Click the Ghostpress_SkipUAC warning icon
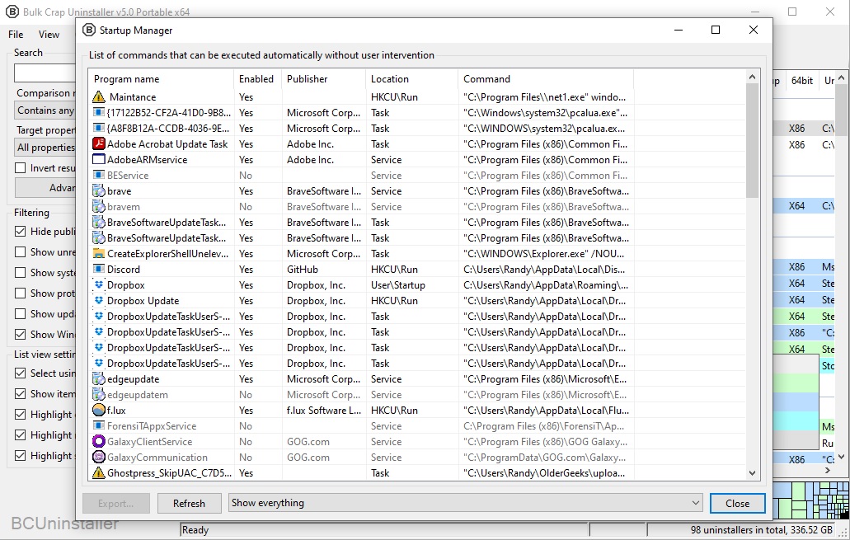Image resolution: width=850 pixels, height=540 pixels. tap(99, 473)
